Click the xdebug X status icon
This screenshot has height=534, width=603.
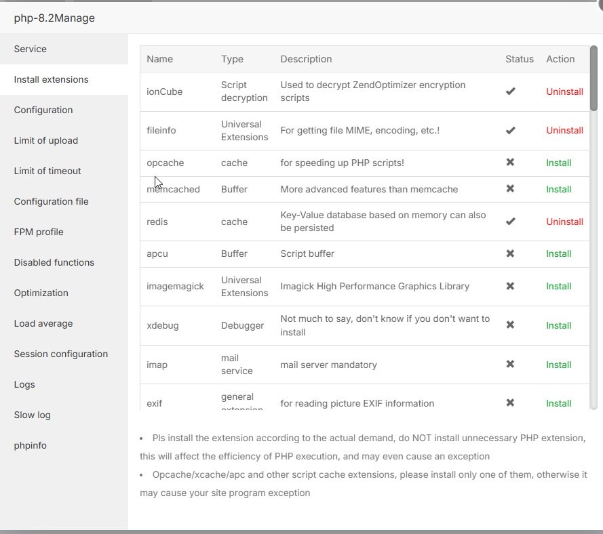point(511,325)
